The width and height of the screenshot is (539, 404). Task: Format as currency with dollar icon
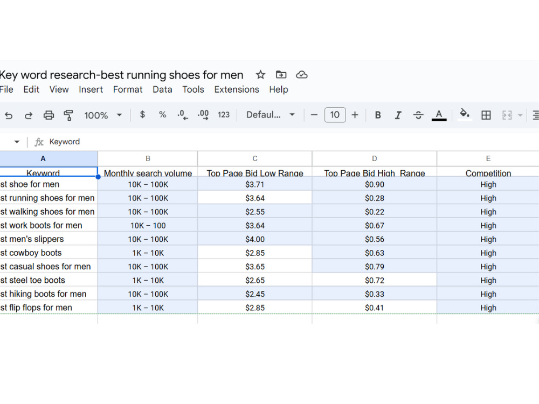tap(142, 114)
